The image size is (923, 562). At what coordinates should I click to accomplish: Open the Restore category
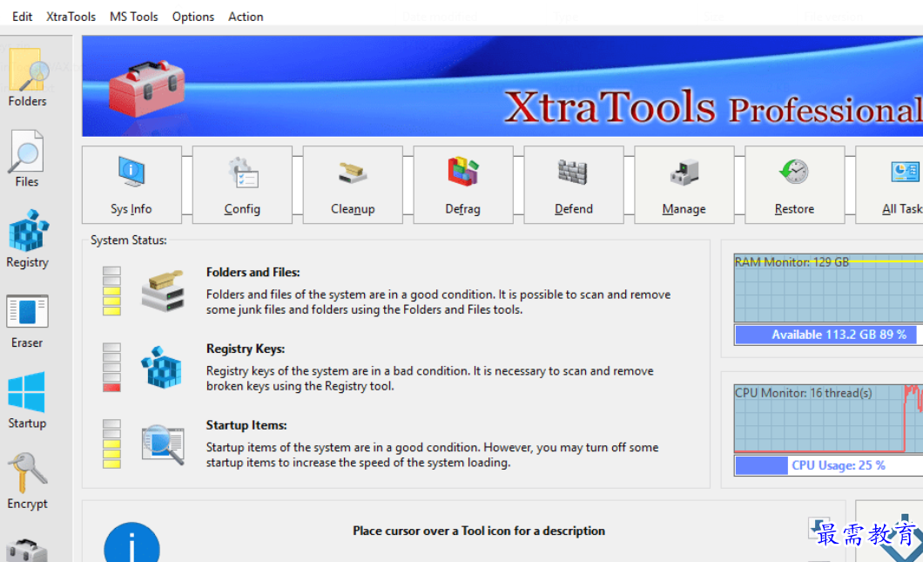[x=795, y=185]
